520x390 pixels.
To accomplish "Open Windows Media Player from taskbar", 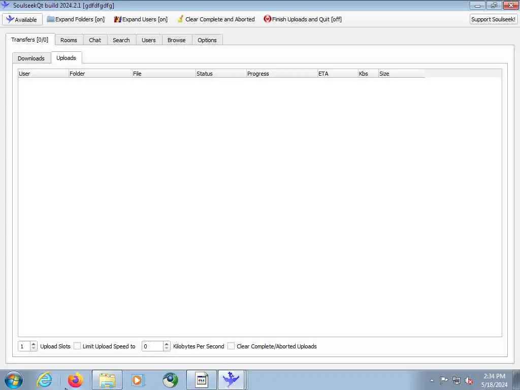I will coord(137,380).
